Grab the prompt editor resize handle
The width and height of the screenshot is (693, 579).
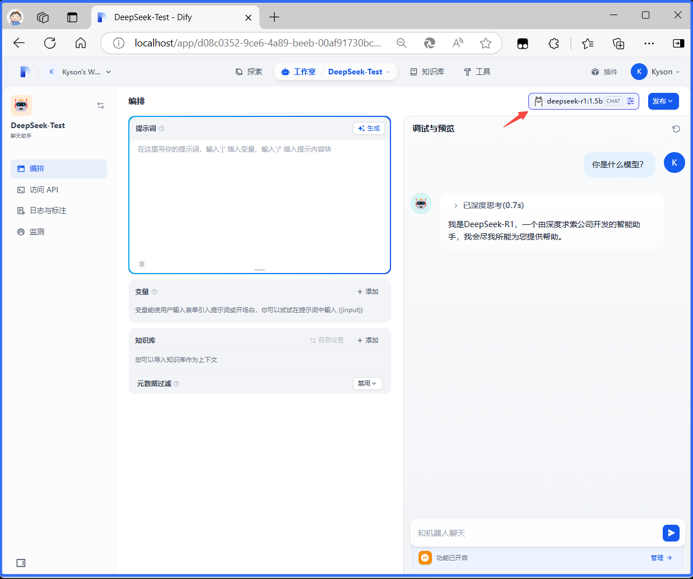coord(259,270)
